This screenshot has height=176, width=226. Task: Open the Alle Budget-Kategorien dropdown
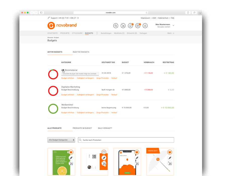61,140
